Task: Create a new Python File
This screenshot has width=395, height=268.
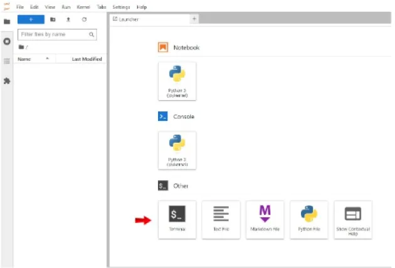Action: click(309, 220)
